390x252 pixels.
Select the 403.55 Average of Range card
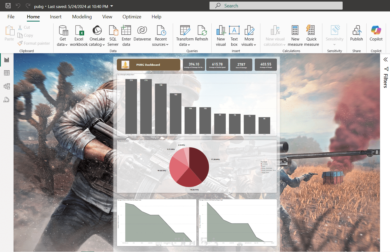pos(266,65)
